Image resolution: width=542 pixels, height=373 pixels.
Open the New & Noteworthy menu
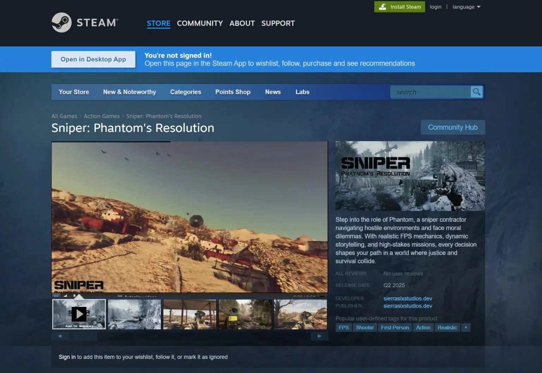pos(130,92)
